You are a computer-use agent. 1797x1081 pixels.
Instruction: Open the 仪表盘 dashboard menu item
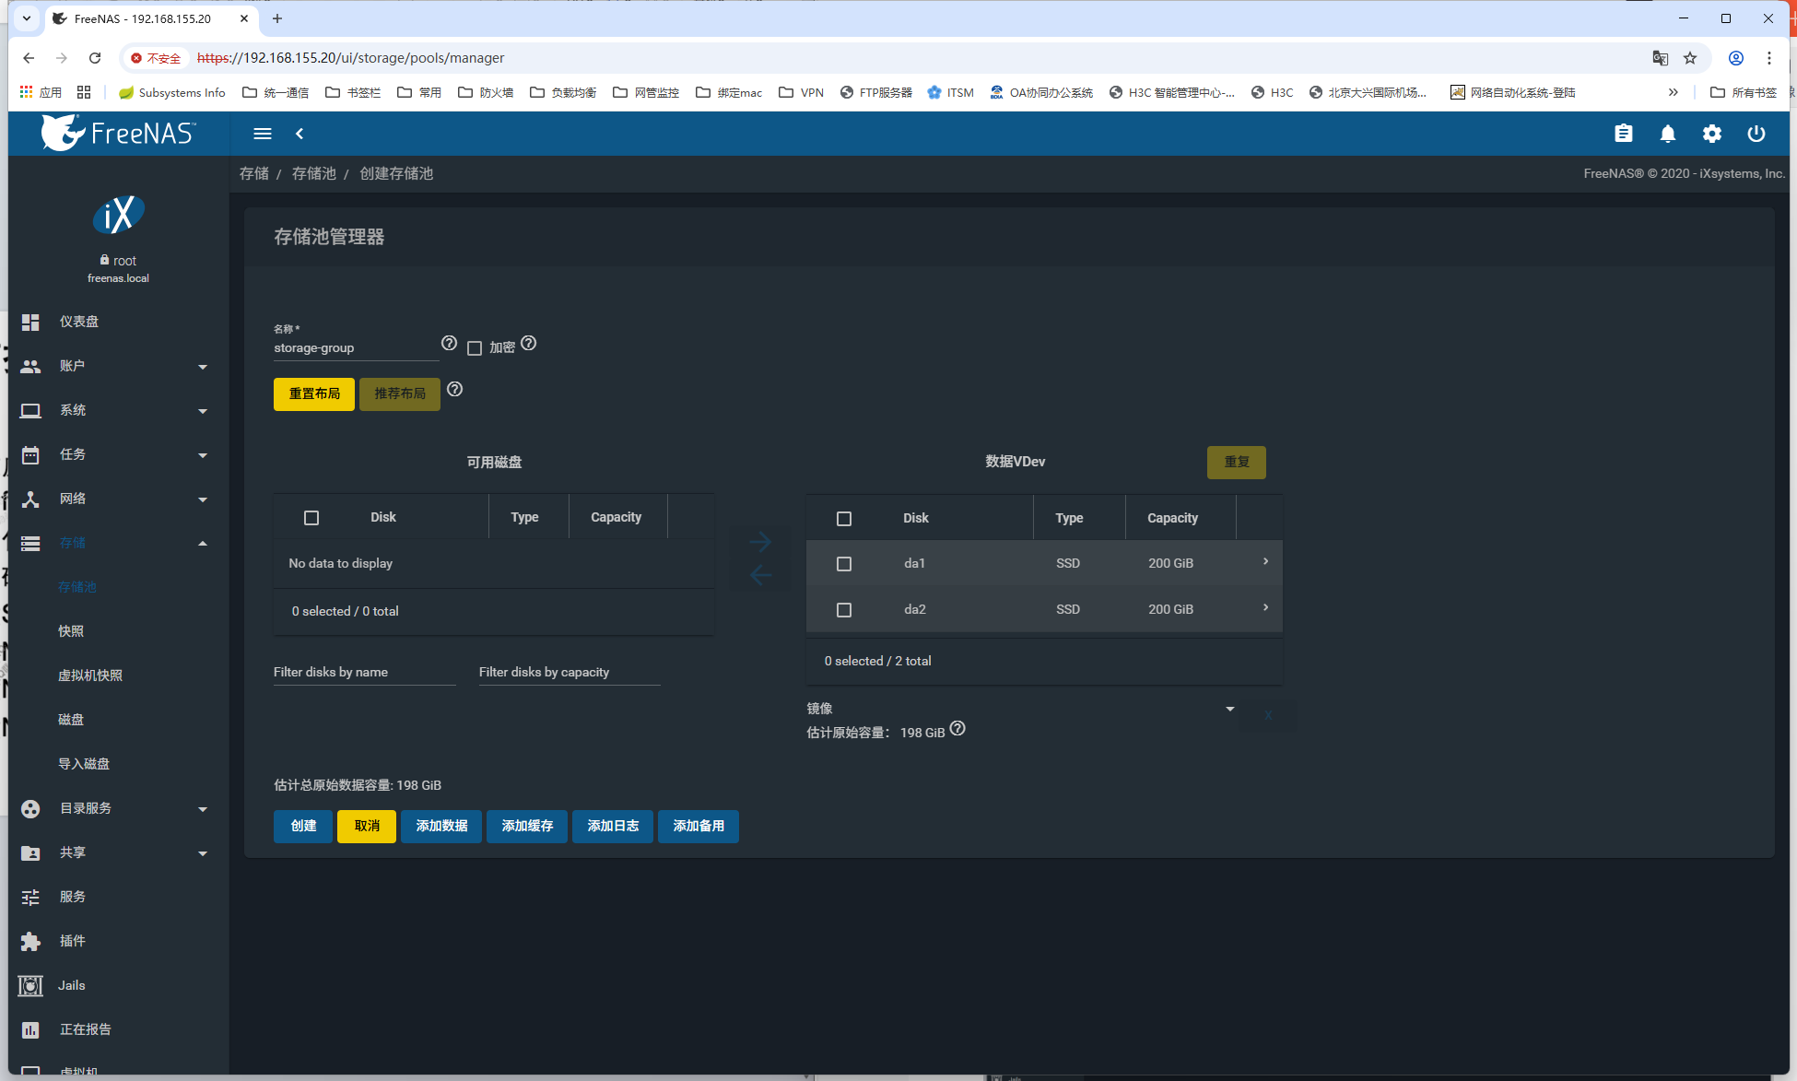[79, 322]
